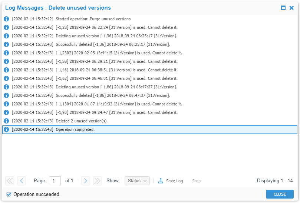Close dialog with the X icon

(292, 8)
